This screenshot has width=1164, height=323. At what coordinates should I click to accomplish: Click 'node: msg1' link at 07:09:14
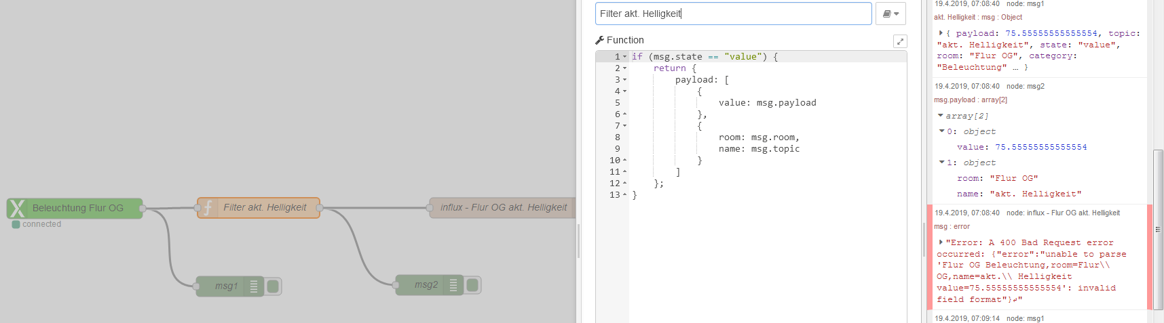(1025, 318)
